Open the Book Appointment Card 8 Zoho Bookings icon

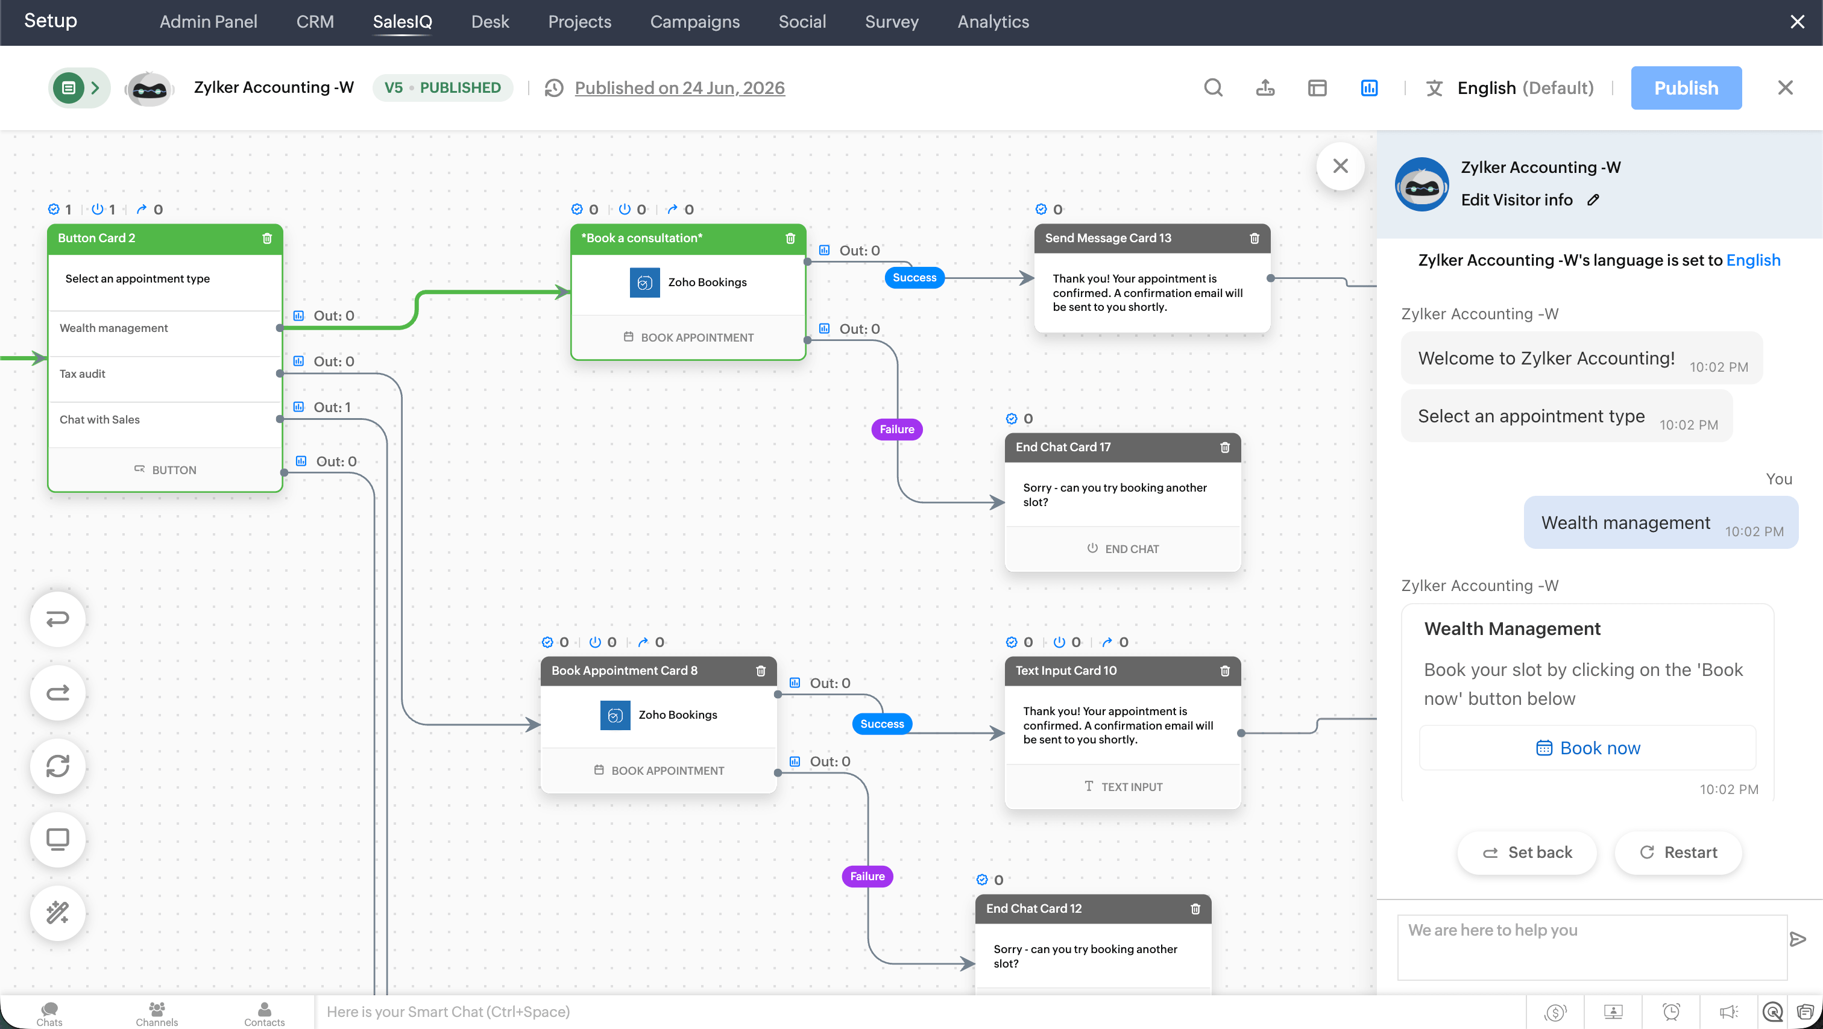click(614, 715)
